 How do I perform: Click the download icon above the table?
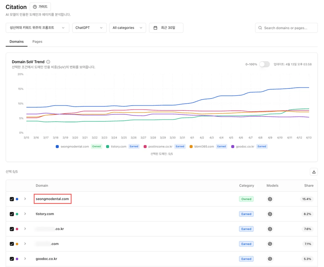pyautogui.click(x=314, y=172)
